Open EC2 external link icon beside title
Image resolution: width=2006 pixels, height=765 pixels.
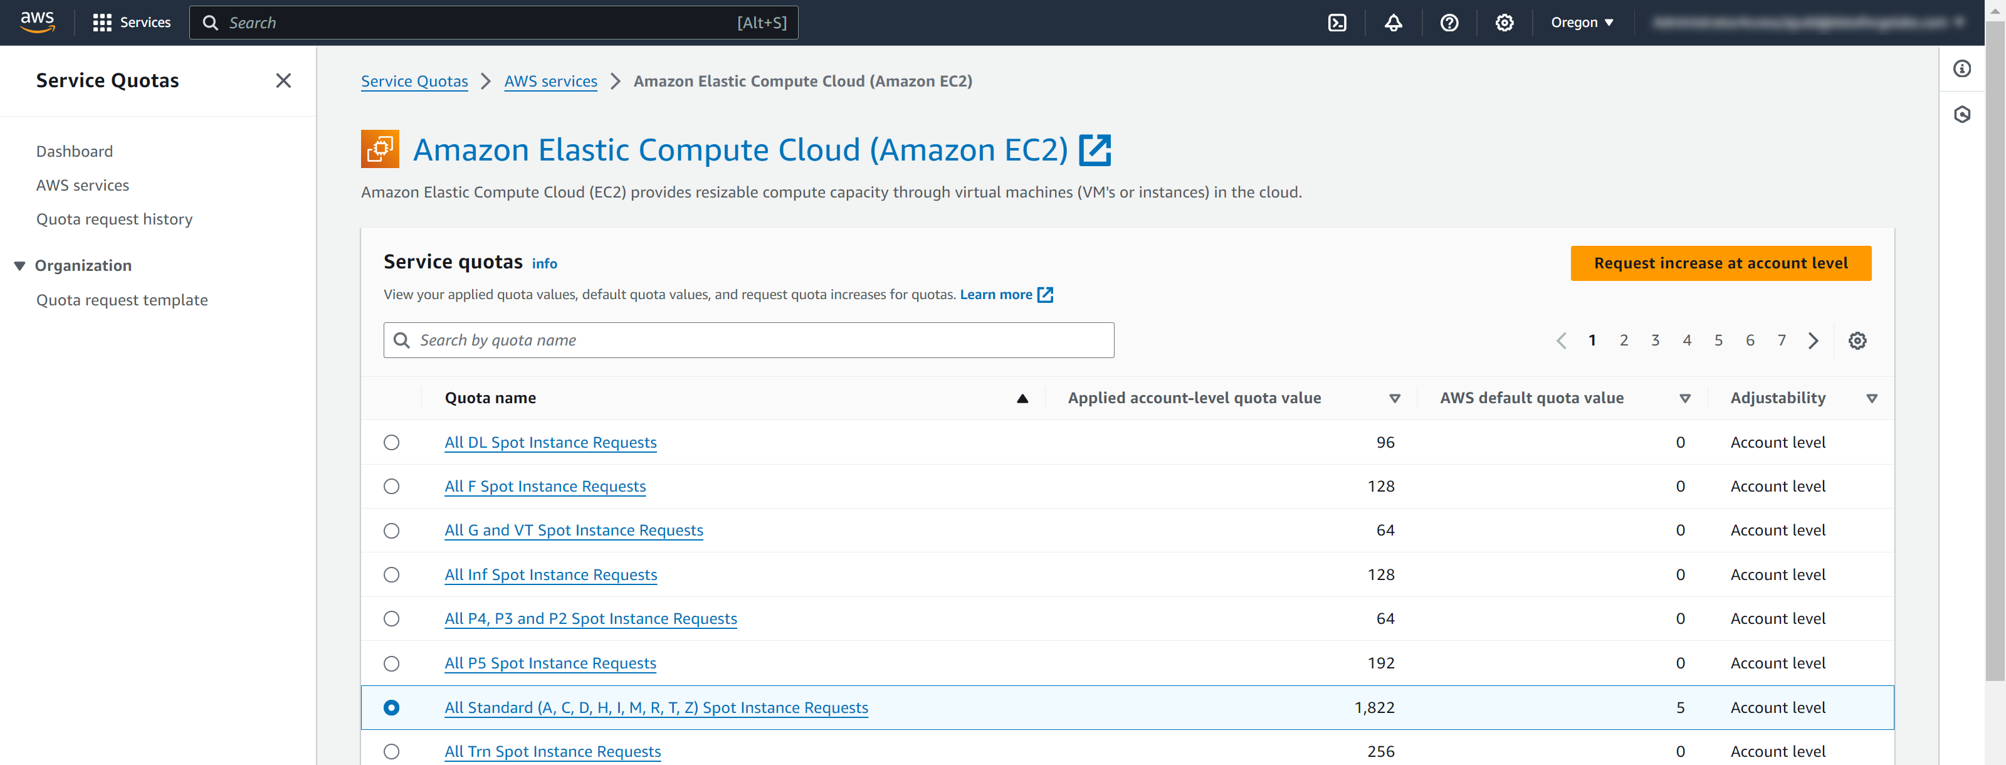pyautogui.click(x=1094, y=150)
